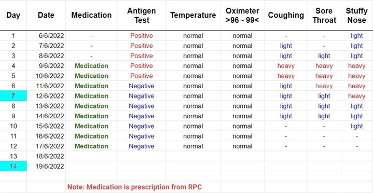Viewport: 373px width, 193px height.
Task: Click the light Sore Throat cell on day 3
Action: click(x=324, y=56)
